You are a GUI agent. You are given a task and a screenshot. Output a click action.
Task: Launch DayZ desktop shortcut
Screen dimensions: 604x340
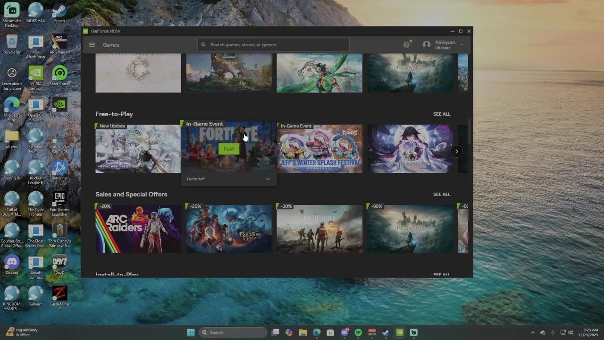59,265
